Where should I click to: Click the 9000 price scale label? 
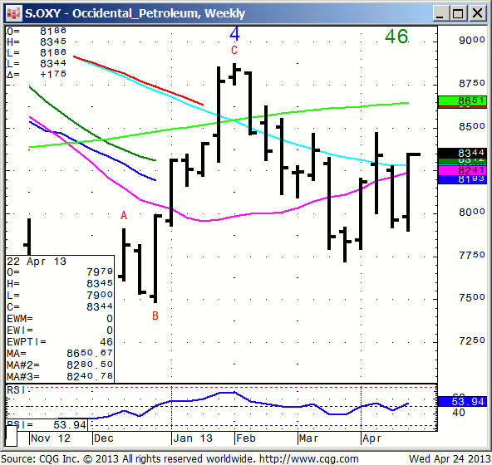[x=472, y=40]
